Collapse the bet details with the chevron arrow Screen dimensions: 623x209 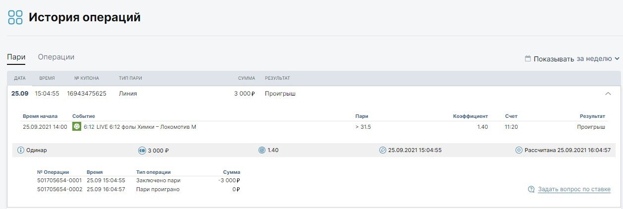[x=608, y=94]
